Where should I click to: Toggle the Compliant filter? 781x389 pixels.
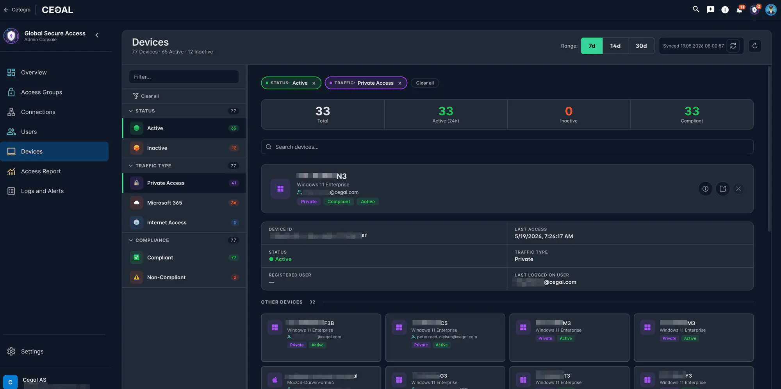[184, 258]
